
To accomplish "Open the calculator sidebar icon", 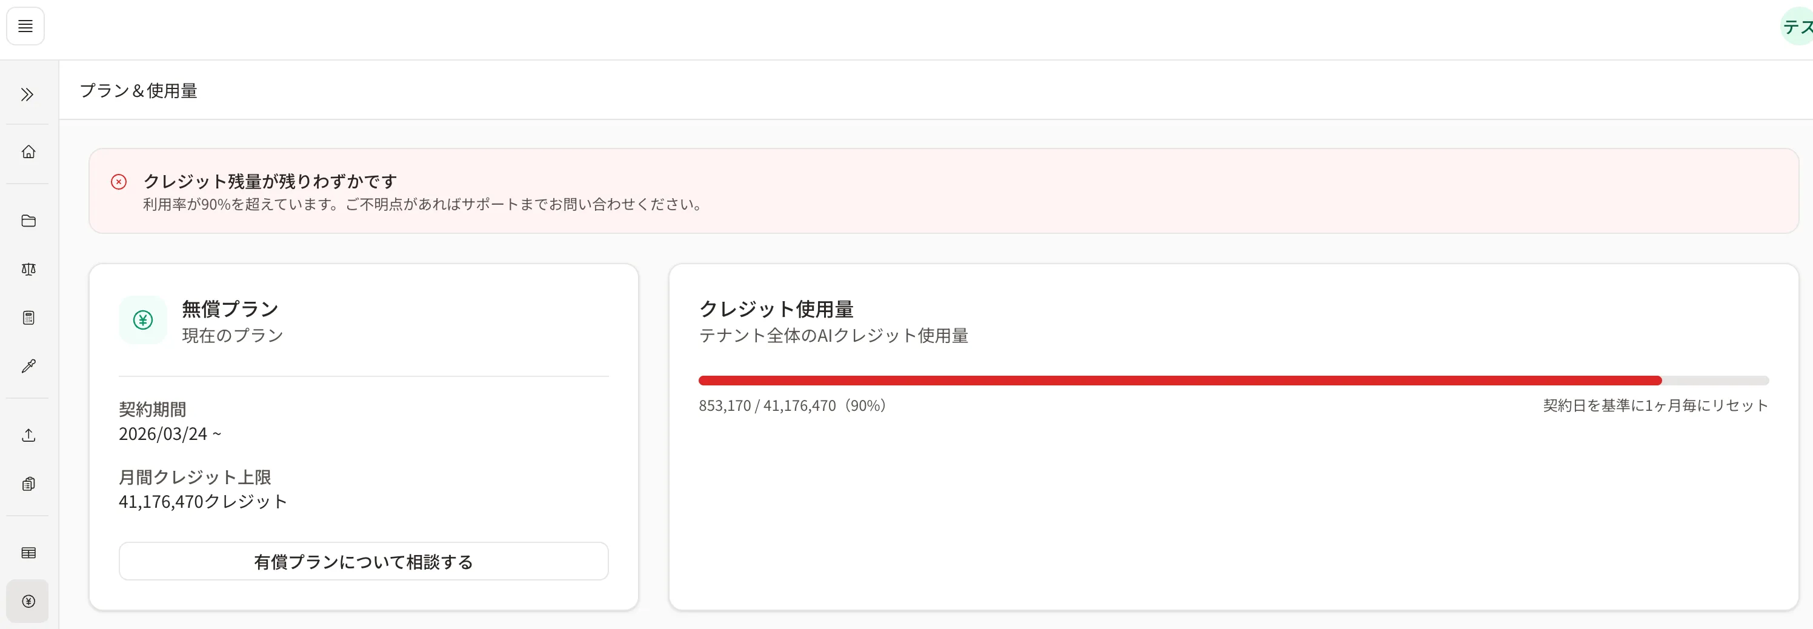I will click(x=28, y=318).
